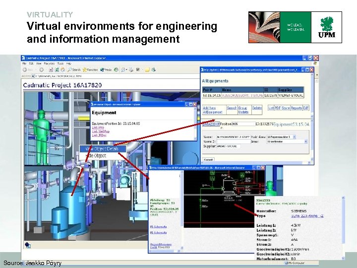Open the History icon in IE toolbar

[116, 70]
